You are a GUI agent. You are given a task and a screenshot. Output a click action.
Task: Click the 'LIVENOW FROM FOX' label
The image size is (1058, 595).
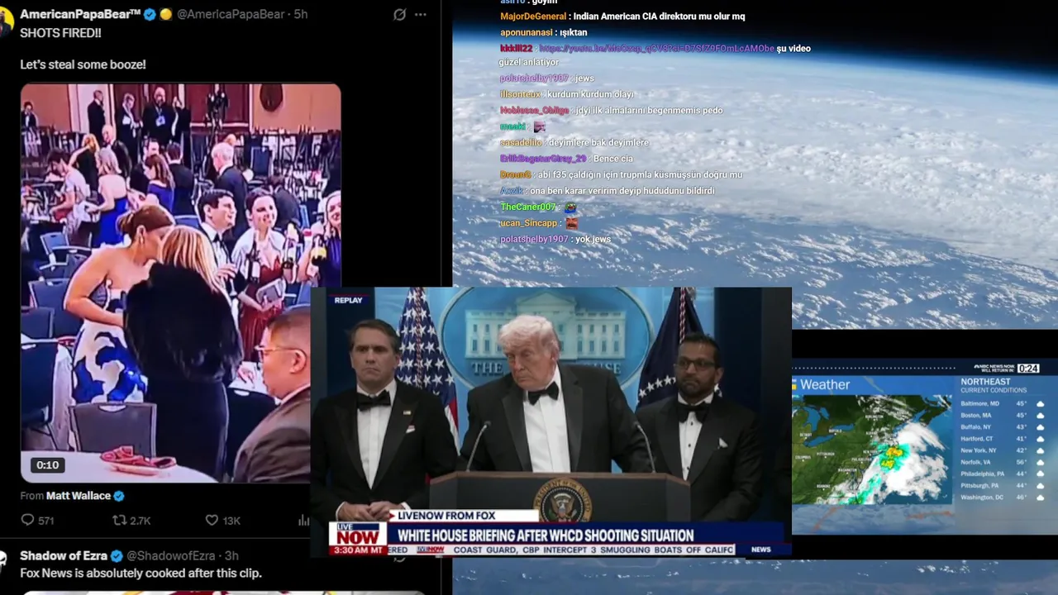(448, 516)
